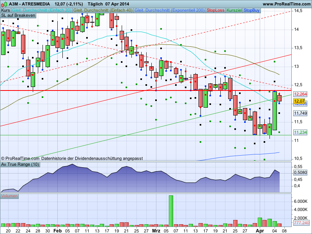Click the Täglich timeframe text in title

pos(95,4)
